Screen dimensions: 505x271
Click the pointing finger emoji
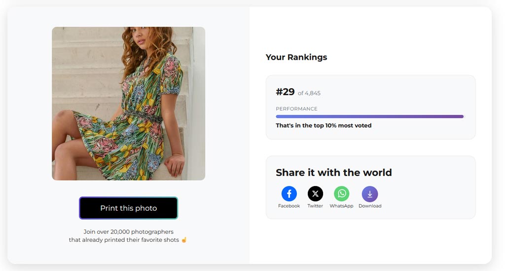184,240
